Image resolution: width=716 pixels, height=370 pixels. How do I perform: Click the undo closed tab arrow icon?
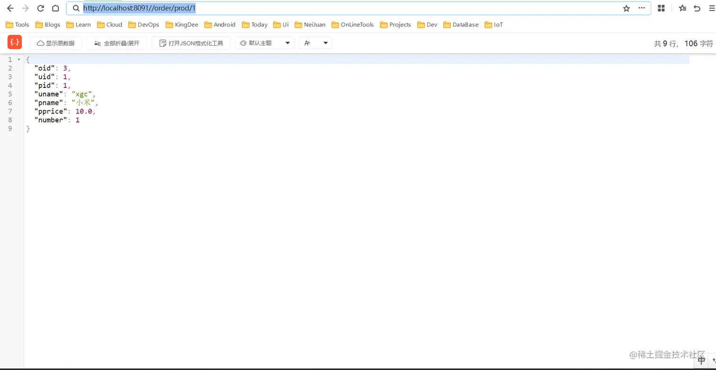coord(697,9)
